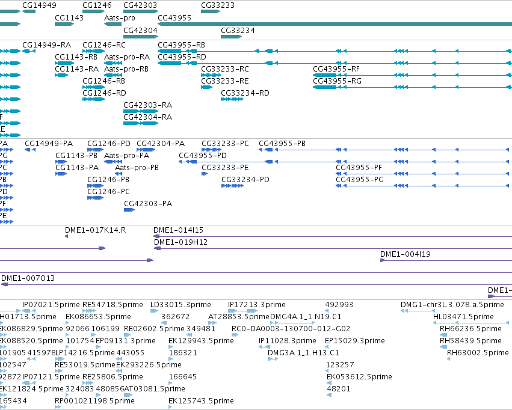Image resolution: width=512 pixels, height=410 pixels.
Task: Open EST LD33015.3prime label
Action: [180, 305]
